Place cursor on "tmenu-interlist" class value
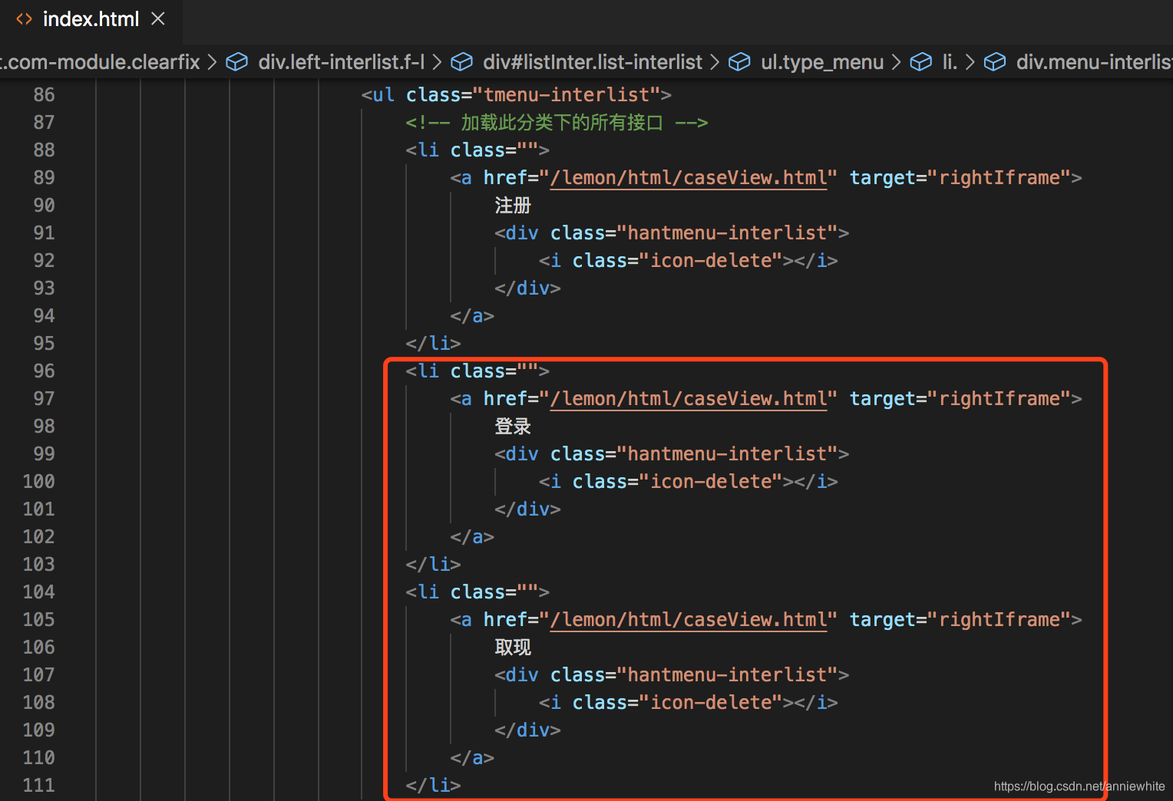This screenshot has height=801, width=1173. point(567,95)
